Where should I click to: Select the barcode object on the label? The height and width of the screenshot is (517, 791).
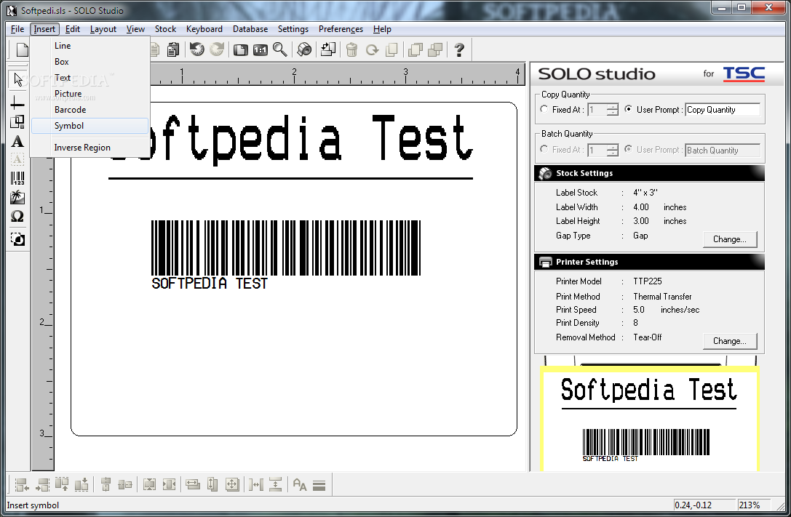(x=285, y=255)
